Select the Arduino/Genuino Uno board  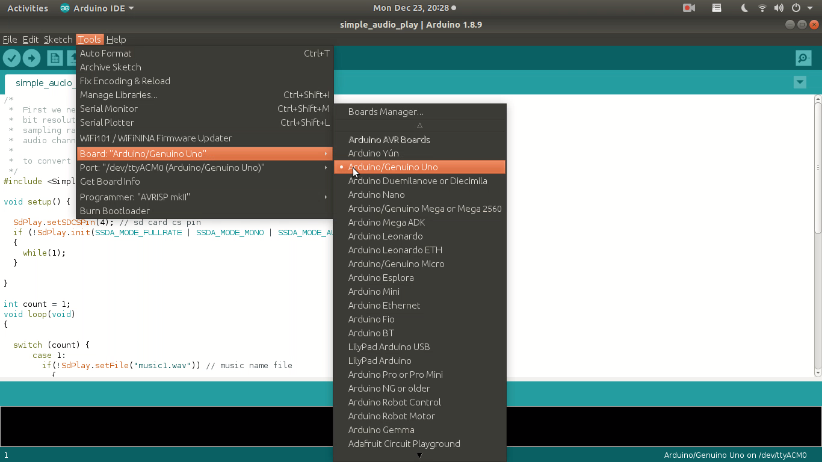click(419, 167)
